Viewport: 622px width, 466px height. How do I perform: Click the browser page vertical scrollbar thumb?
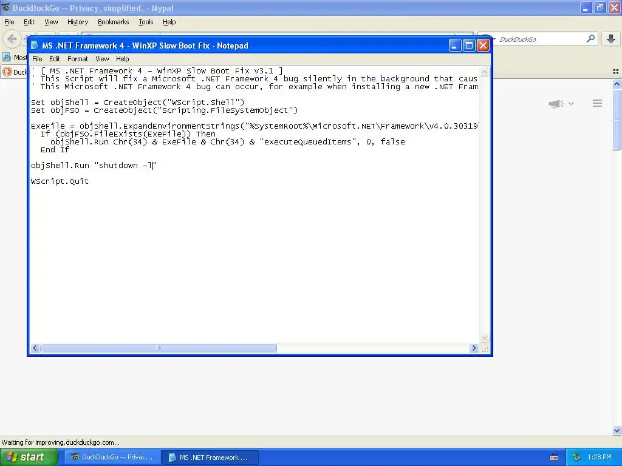pyautogui.click(x=617, y=120)
